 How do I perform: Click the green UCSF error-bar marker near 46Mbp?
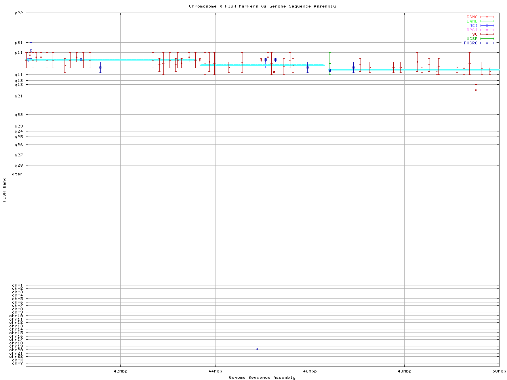pyautogui.click(x=330, y=63)
